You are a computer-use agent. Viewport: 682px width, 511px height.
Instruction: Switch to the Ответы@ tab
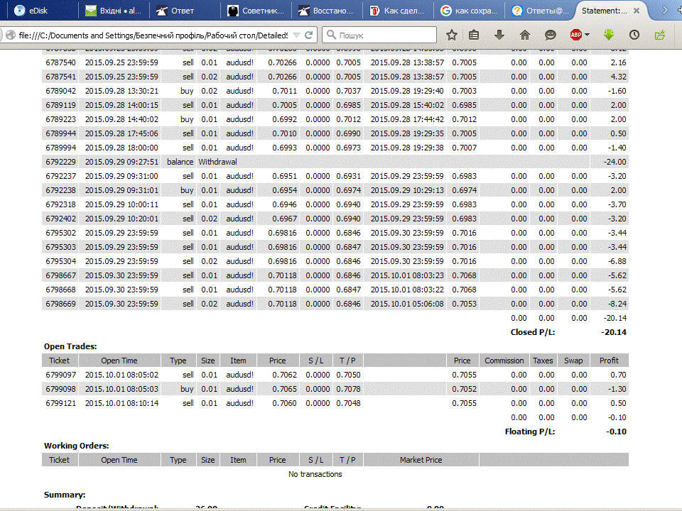pos(540,11)
